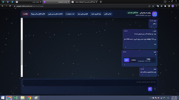Open کانال اطلاع رسانی روبیکا channel

click(x=38, y=14)
